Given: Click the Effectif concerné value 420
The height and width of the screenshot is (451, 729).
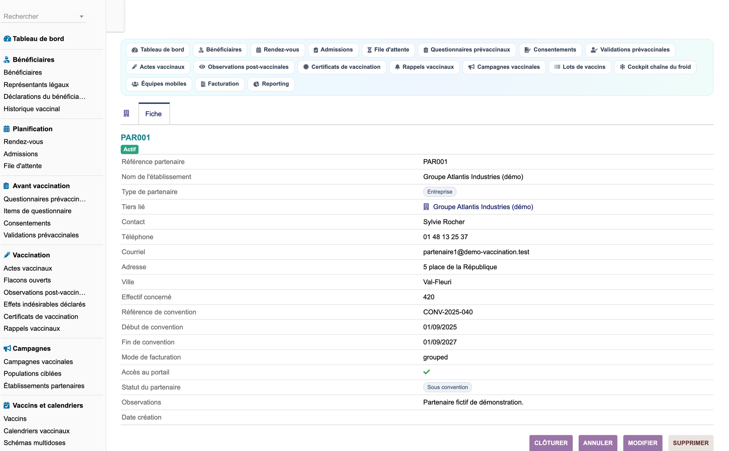Looking at the screenshot, I should (x=429, y=297).
